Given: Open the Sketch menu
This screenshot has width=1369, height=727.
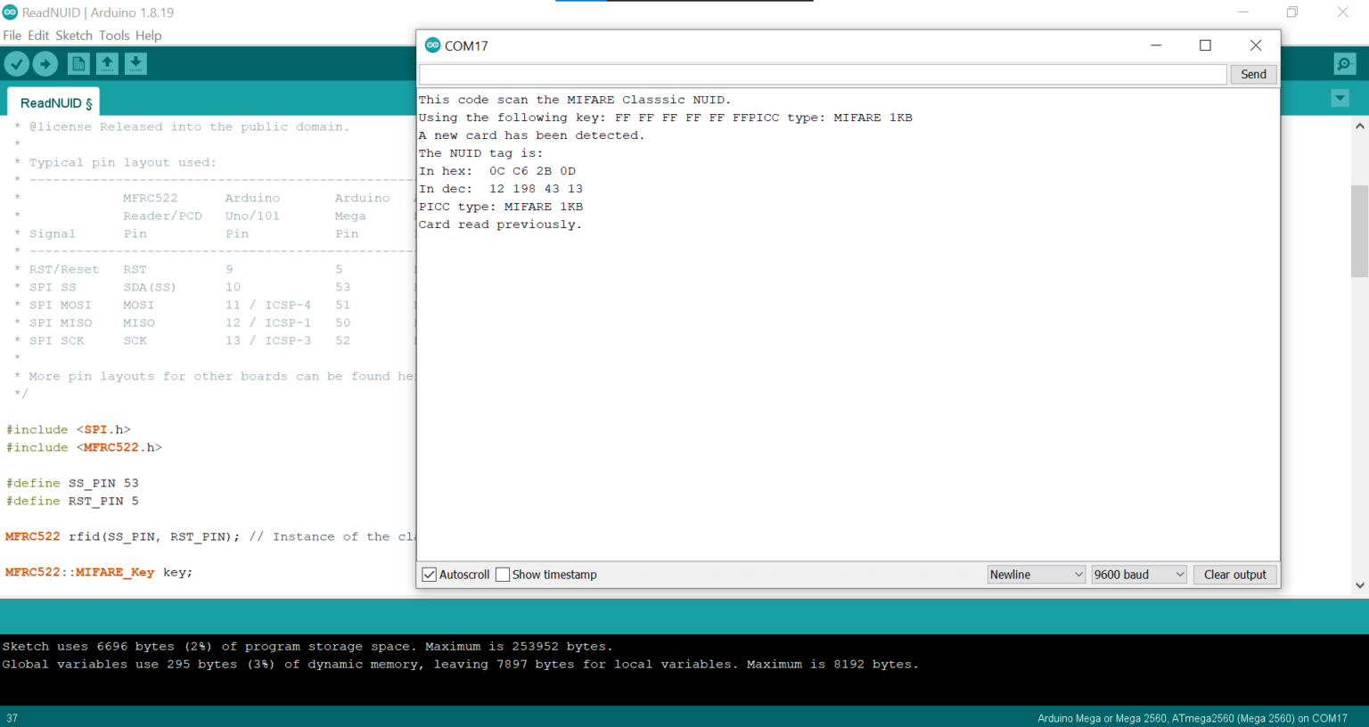Looking at the screenshot, I should click(73, 36).
